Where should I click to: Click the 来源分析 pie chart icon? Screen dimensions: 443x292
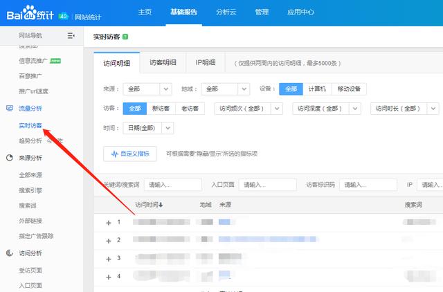(x=9, y=157)
